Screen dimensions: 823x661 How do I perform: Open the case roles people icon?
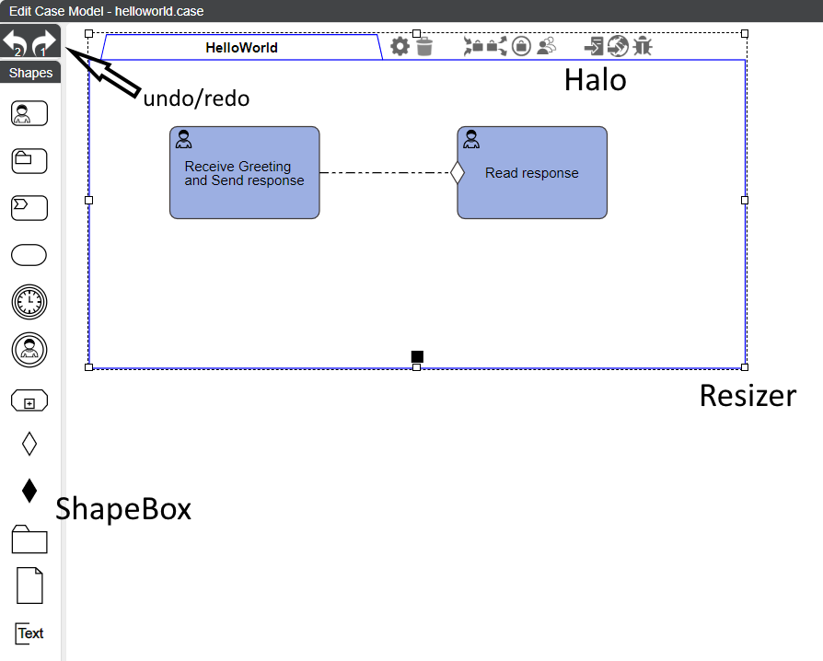tap(547, 46)
